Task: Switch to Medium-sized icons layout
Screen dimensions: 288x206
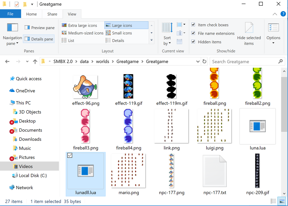Action: coord(83,33)
